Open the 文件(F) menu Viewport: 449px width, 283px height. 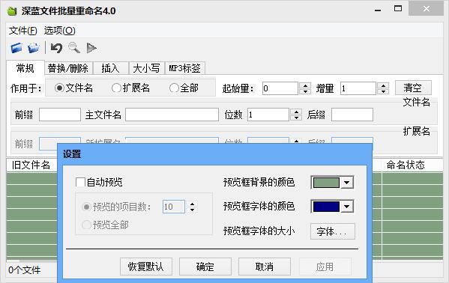click(23, 31)
